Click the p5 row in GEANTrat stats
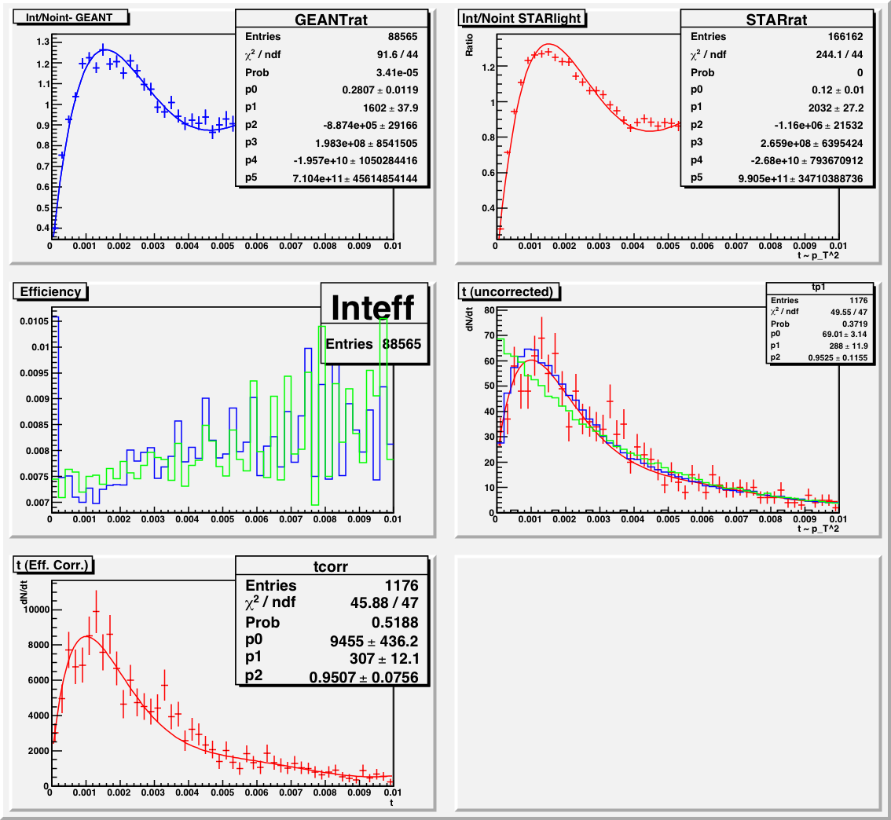Image resolution: width=891 pixels, height=820 pixels. [x=332, y=178]
